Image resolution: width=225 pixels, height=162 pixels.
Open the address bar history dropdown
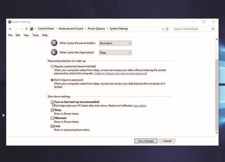pos(163,29)
